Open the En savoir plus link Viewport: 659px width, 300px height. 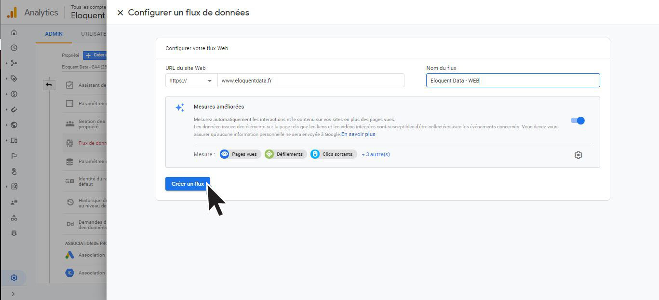tap(358, 134)
